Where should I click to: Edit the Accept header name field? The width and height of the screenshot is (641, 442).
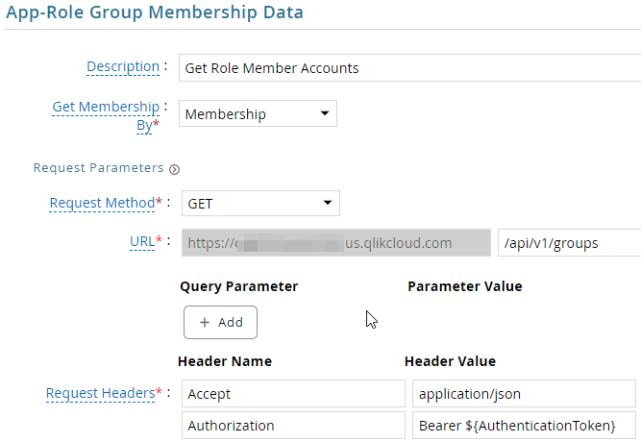tap(293, 393)
